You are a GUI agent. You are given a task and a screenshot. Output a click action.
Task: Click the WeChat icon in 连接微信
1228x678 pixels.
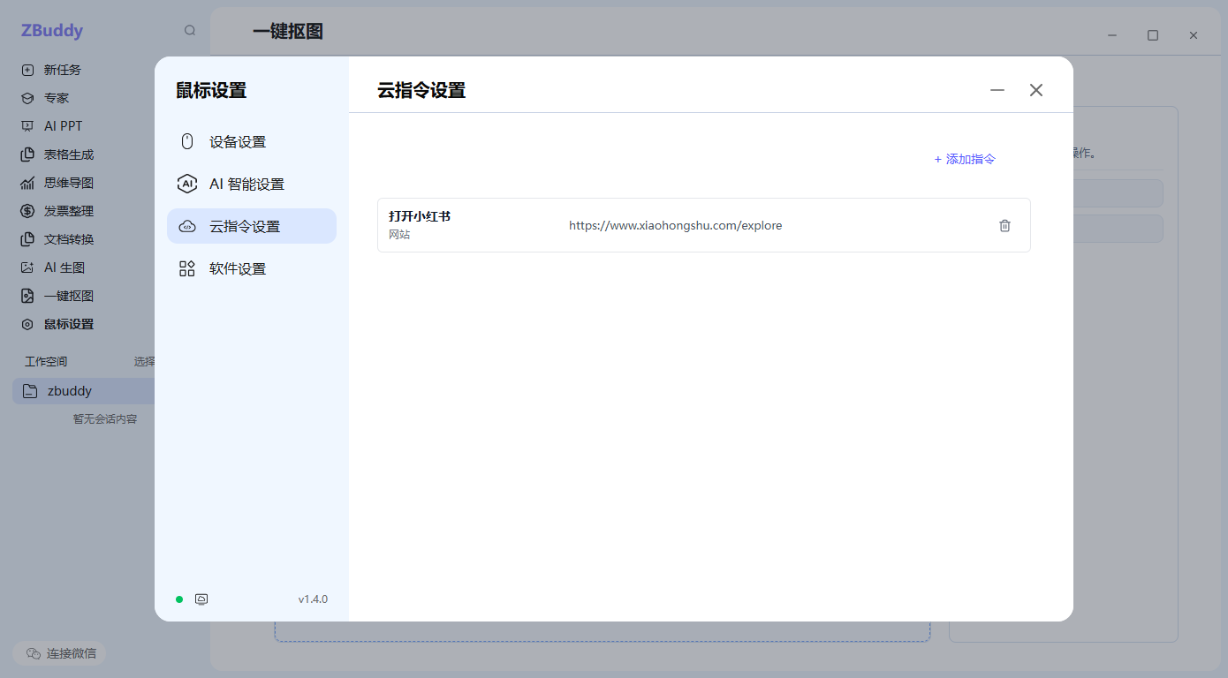pos(33,653)
